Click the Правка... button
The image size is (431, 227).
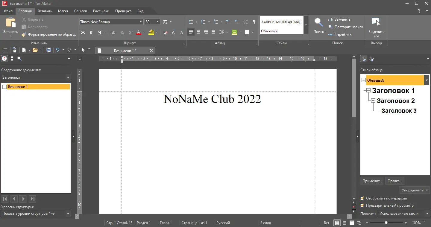395,181
